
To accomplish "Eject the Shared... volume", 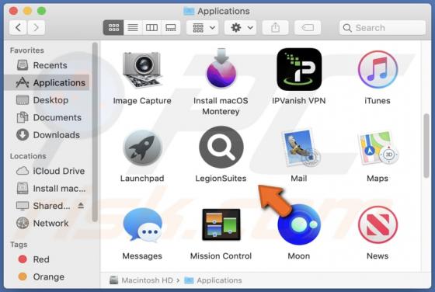I will [81, 206].
